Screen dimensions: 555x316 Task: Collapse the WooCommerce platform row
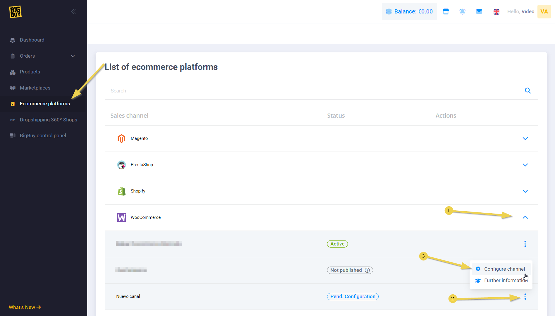tap(525, 217)
